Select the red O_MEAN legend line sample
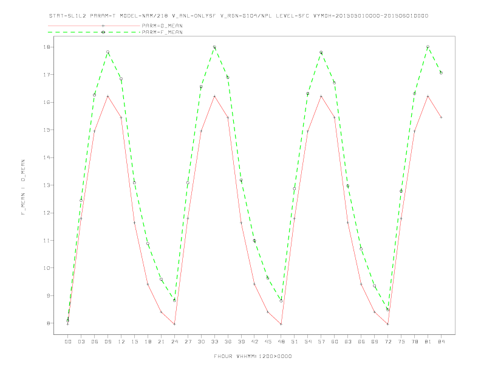Screen dimensions: 481x372 pos(94,26)
